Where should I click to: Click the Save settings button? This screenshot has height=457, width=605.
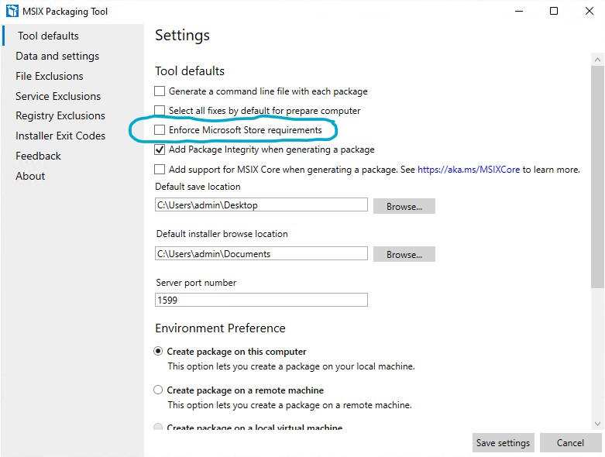(x=503, y=443)
